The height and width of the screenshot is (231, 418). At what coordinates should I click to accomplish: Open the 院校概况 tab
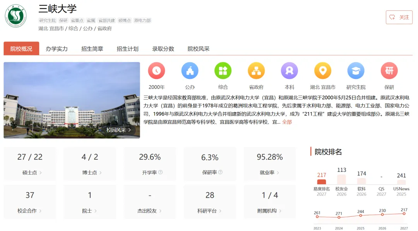(x=21, y=48)
